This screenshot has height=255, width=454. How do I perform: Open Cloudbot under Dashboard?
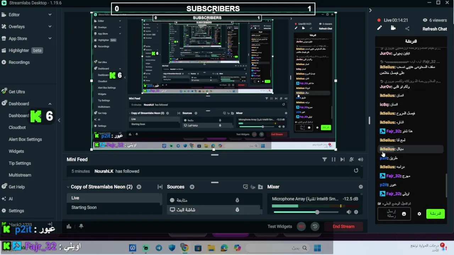(17, 127)
